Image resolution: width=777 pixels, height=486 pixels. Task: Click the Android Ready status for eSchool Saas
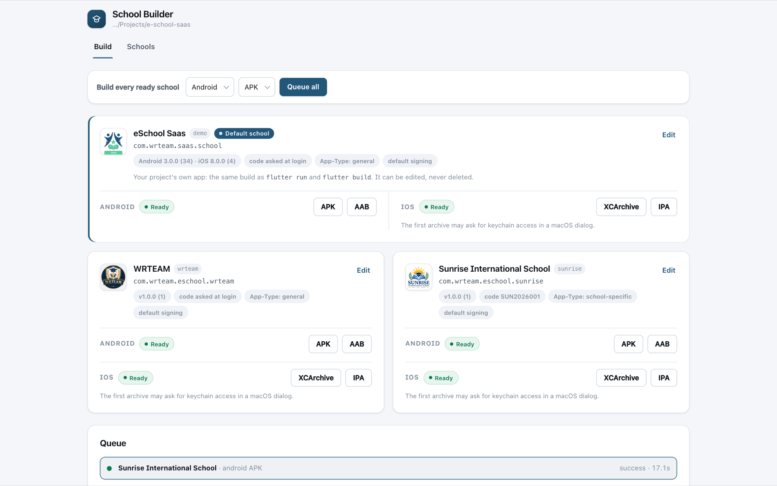point(157,207)
